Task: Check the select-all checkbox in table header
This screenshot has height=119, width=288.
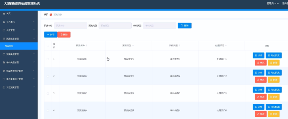Action: point(48,46)
